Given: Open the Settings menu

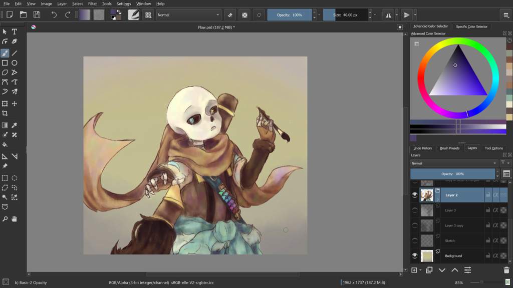Looking at the screenshot, I should tap(124, 3).
